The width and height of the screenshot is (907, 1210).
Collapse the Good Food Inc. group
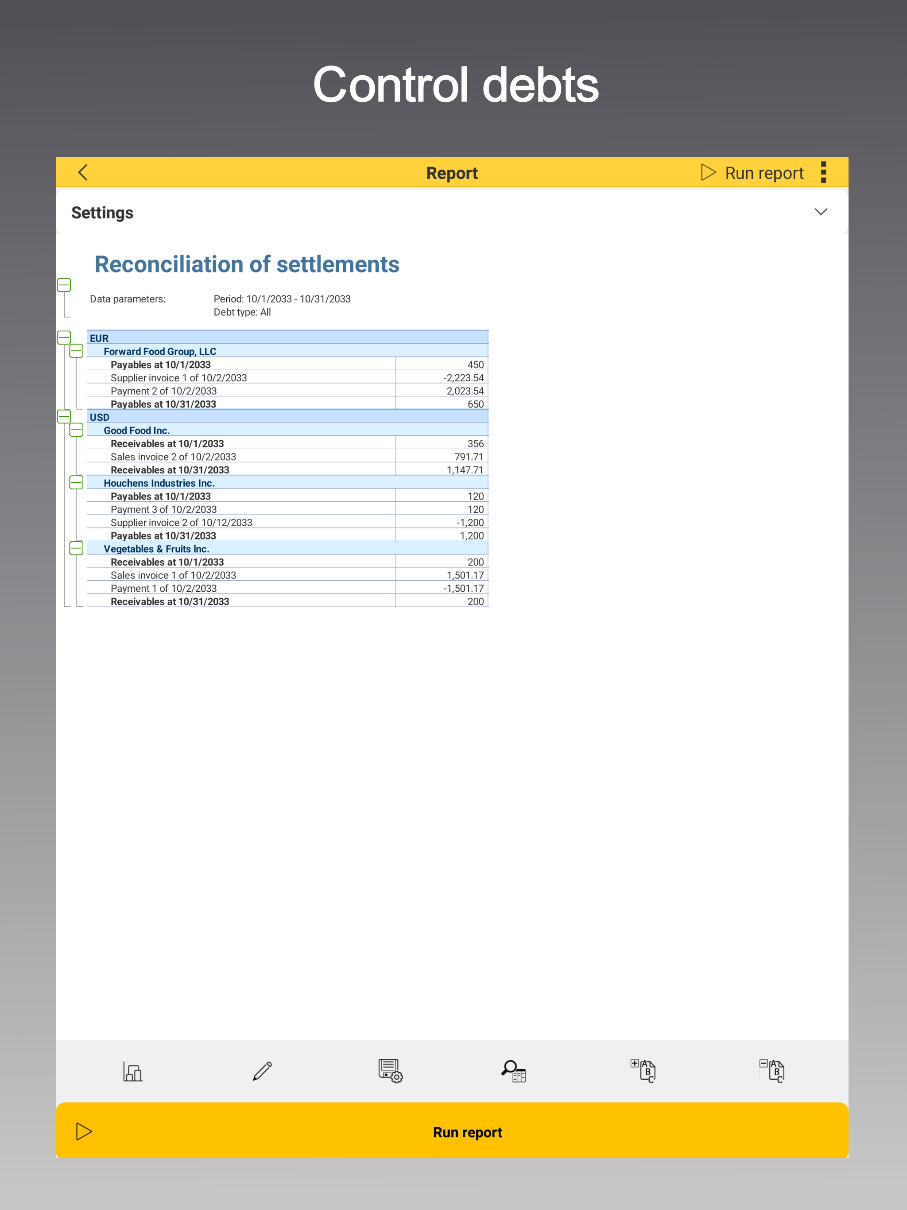pyautogui.click(x=77, y=430)
